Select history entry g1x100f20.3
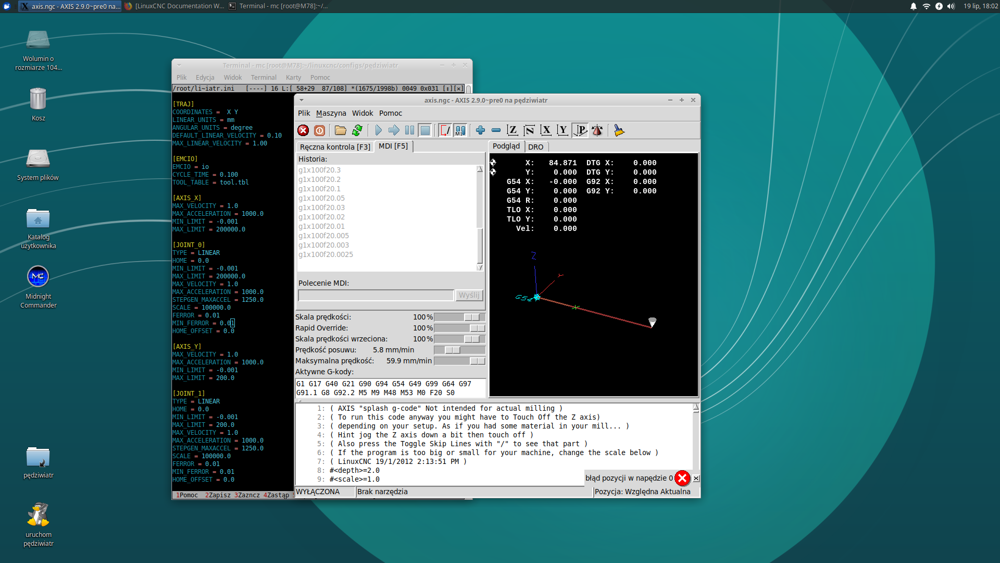1000x563 pixels. coord(319,170)
